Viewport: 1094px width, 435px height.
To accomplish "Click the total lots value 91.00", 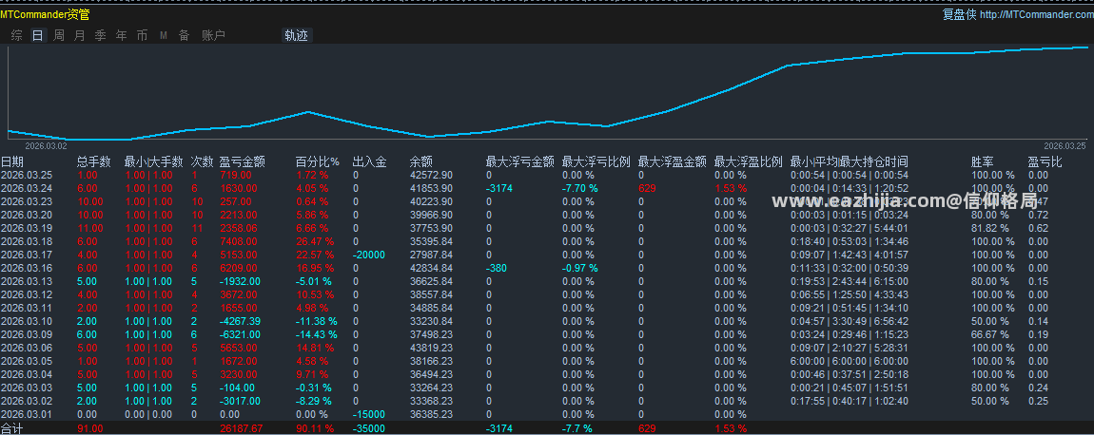I will (x=90, y=428).
